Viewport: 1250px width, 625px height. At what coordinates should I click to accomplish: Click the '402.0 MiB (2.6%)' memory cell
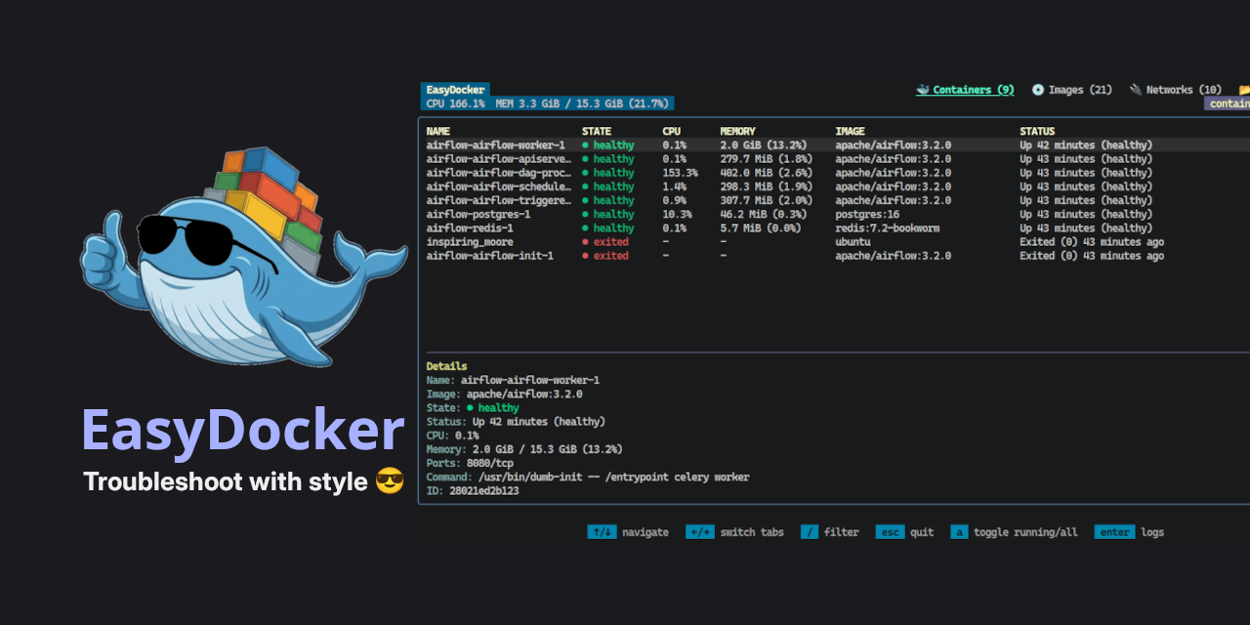pyautogui.click(x=766, y=173)
